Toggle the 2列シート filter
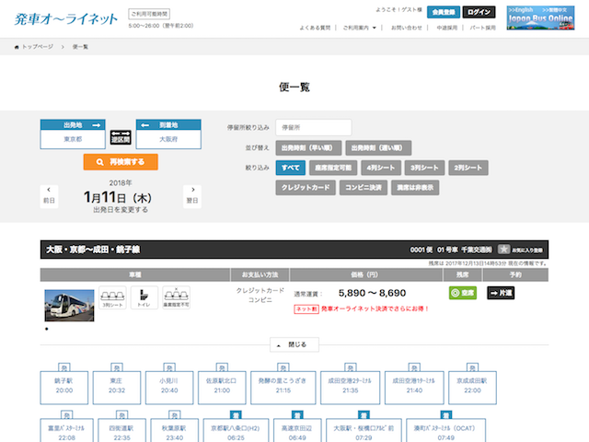Image resolution: width=589 pixels, height=442 pixels. click(468, 168)
